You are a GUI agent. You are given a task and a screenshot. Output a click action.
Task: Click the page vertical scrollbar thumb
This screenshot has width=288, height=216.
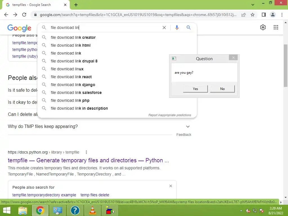285,66
